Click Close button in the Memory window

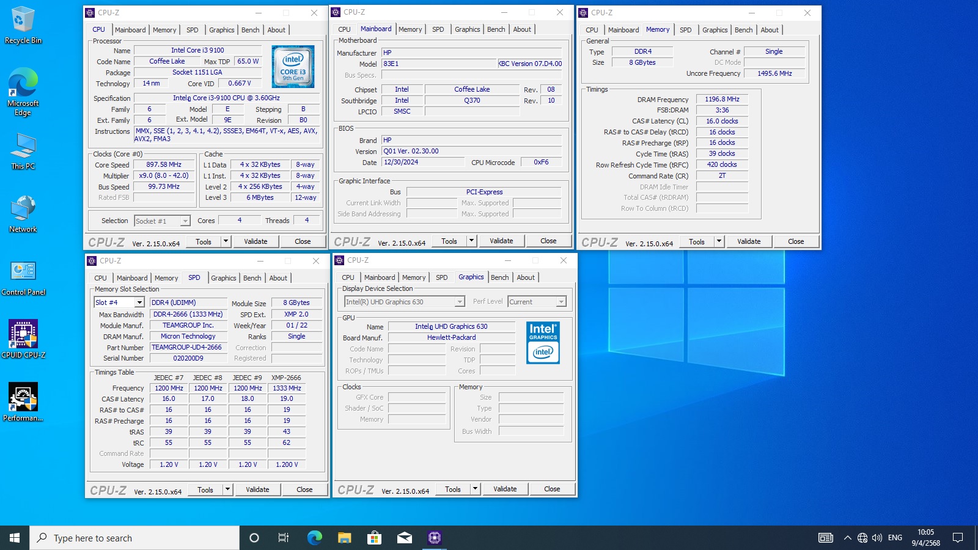click(x=796, y=241)
